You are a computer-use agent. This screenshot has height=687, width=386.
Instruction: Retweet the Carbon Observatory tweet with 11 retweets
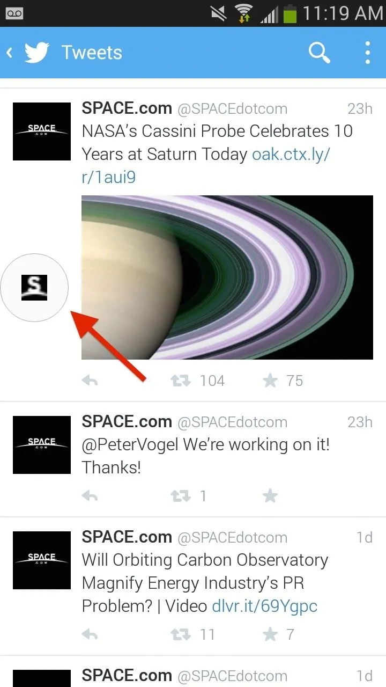click(x=180, y=634)
